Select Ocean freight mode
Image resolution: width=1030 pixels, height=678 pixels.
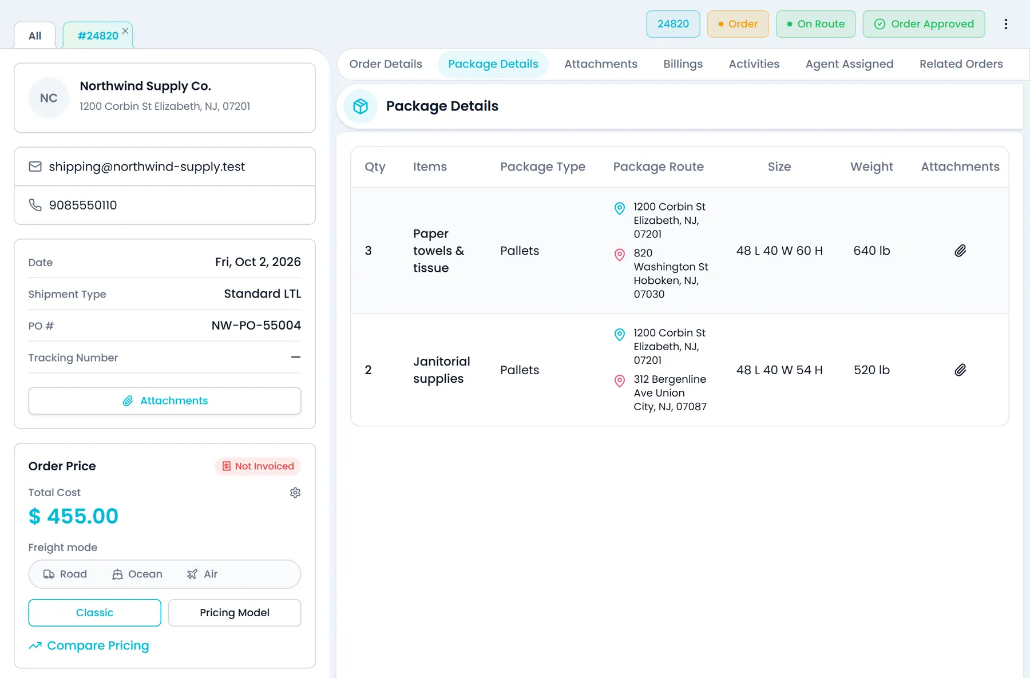click(x=137, y=574)
